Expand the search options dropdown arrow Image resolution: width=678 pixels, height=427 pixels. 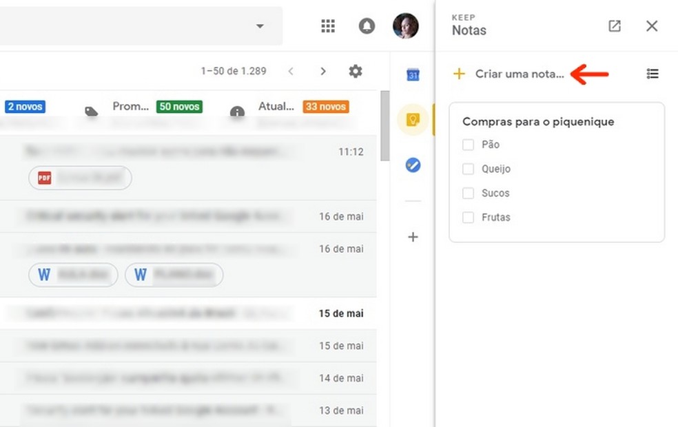[260, 26]
